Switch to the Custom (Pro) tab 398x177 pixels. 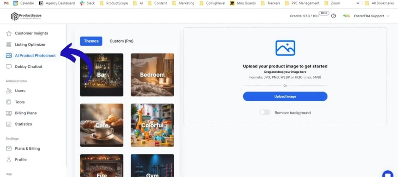pos(121,41)
